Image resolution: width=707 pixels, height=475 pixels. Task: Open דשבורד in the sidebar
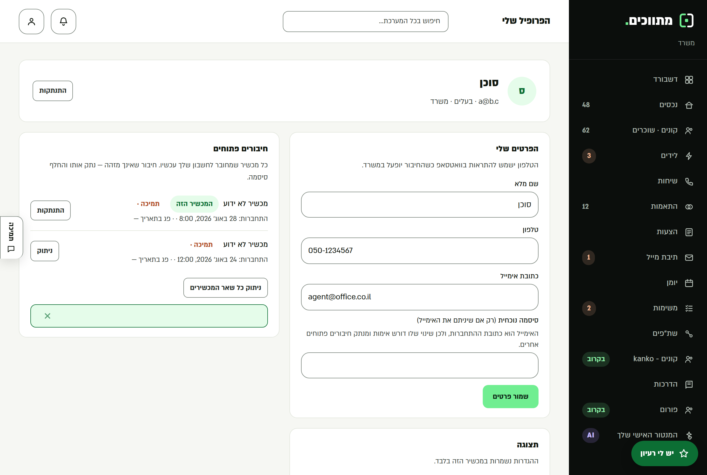pos(638,79)
